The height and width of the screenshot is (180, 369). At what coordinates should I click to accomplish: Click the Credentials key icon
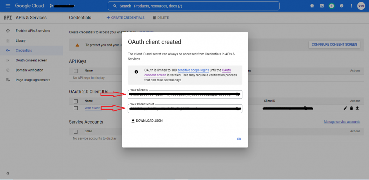[x=8, y=50]
